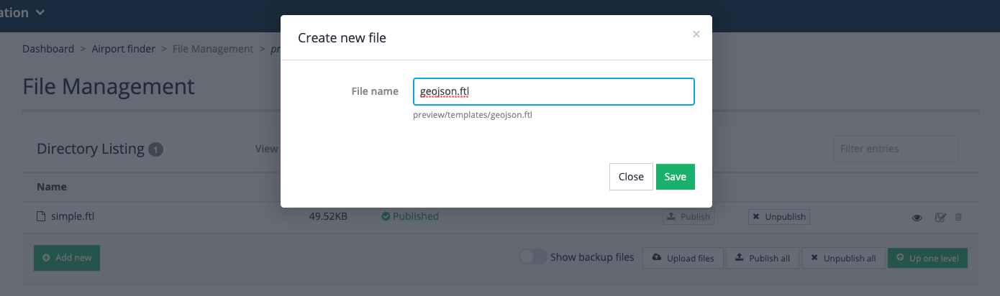Click the 49.52KB size value

point(329,216)
